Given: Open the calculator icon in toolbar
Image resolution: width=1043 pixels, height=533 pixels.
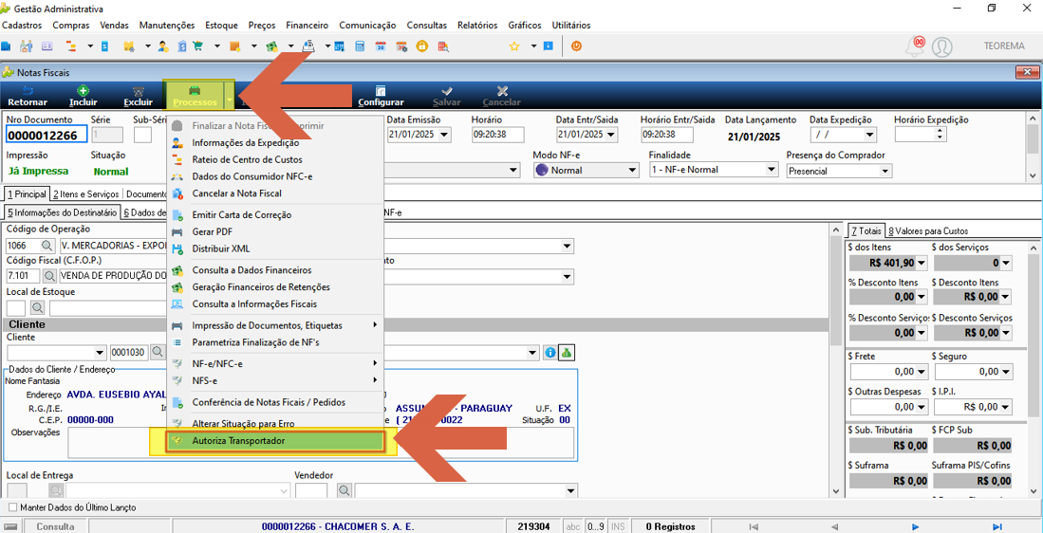Looking at the screenshot, I should tap(360, 46).
